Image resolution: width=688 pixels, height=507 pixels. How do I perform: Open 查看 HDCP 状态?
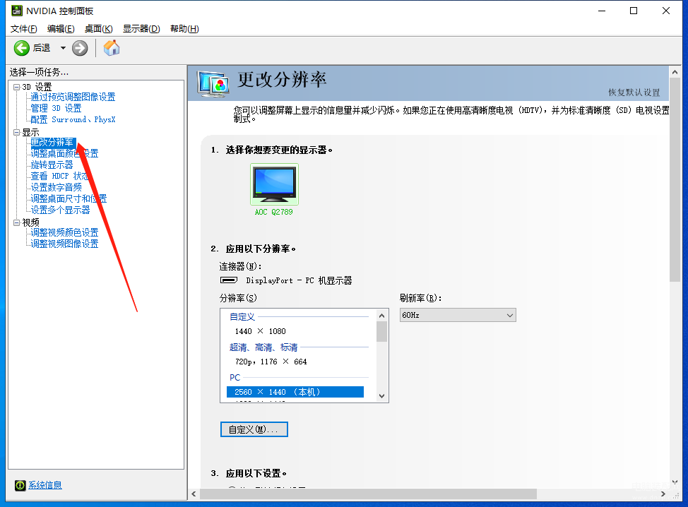pyautogui.click(x=60, y=176)
